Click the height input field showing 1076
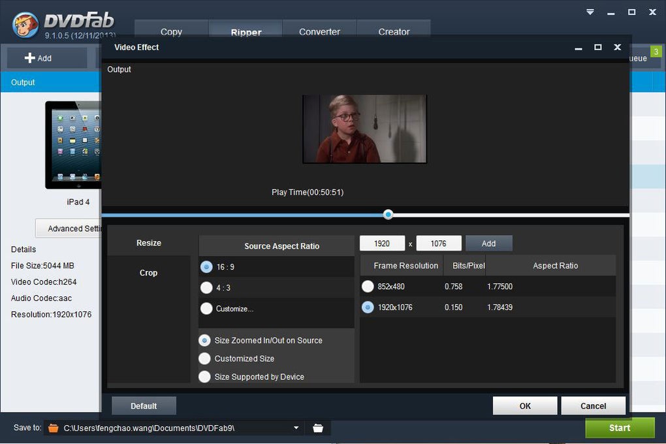666x444 pixels. [x=438, y=244]
